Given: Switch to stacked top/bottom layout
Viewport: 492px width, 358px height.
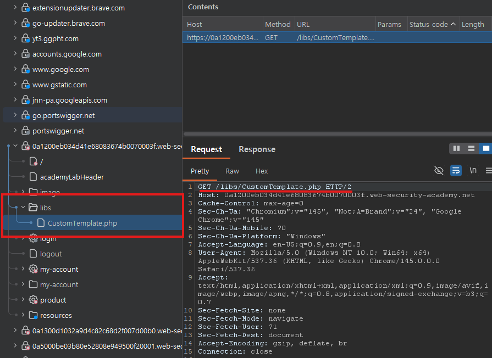Looking at the screenshot, I should click(471, 149).
